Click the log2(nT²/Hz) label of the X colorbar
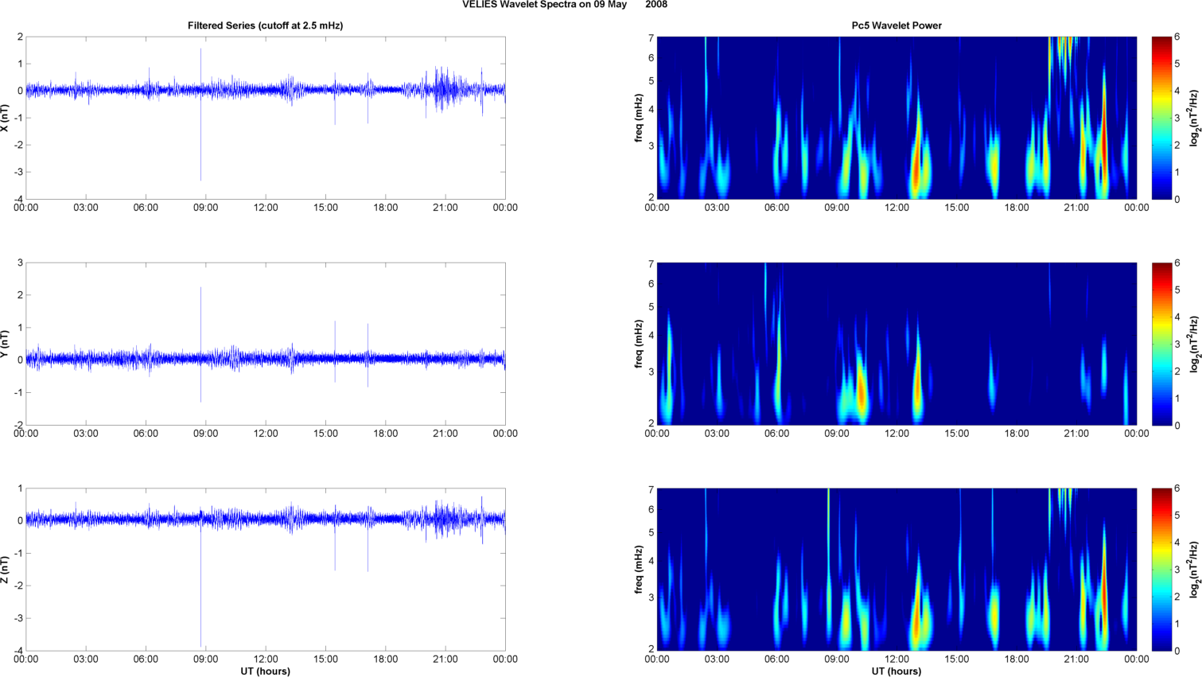 click(x=1195, y=118)
